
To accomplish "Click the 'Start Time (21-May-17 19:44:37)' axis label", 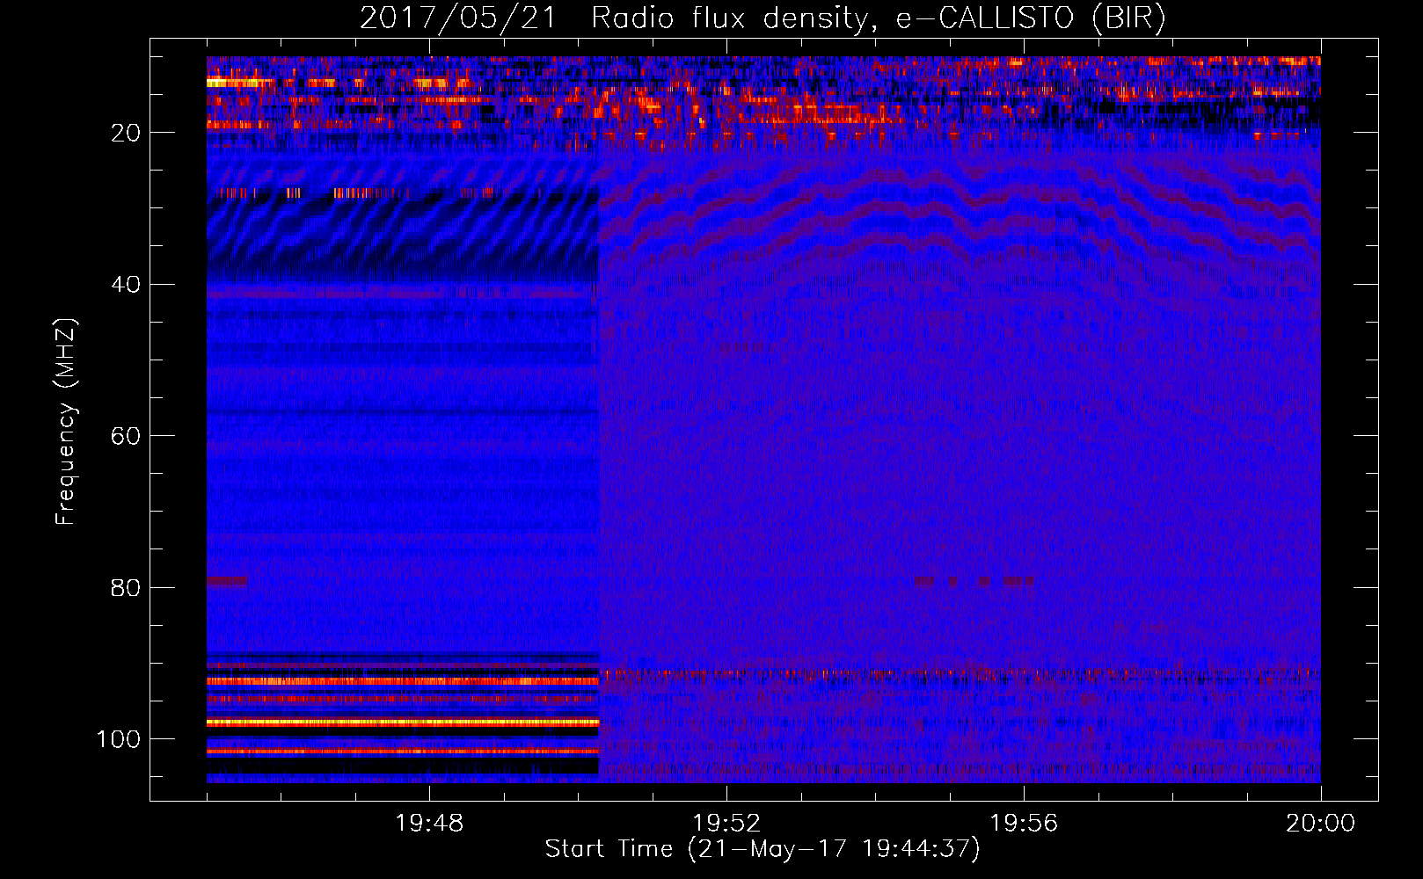I will pos(763,849).
